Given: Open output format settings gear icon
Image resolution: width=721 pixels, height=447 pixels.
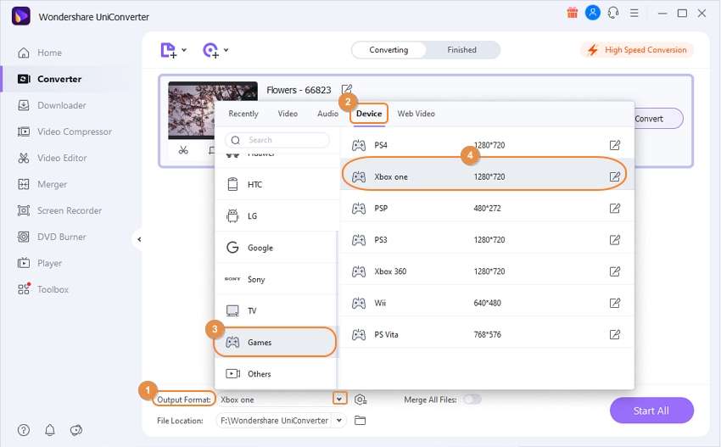Looking at the screenshot, I should click(x=360, y=400).
